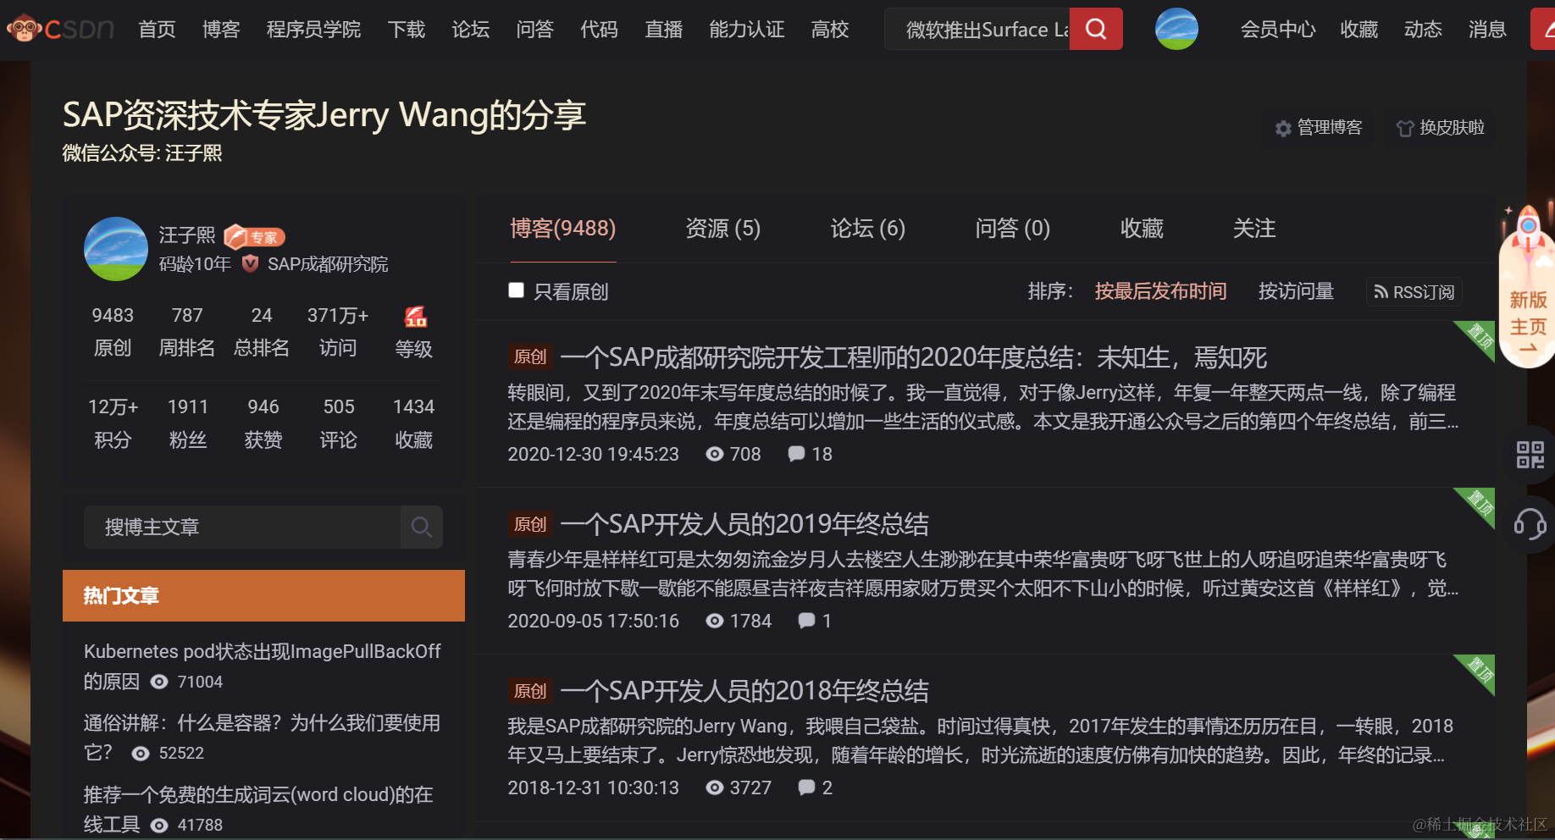Click comment bubble icon of 2018年终总结 post

806,787
